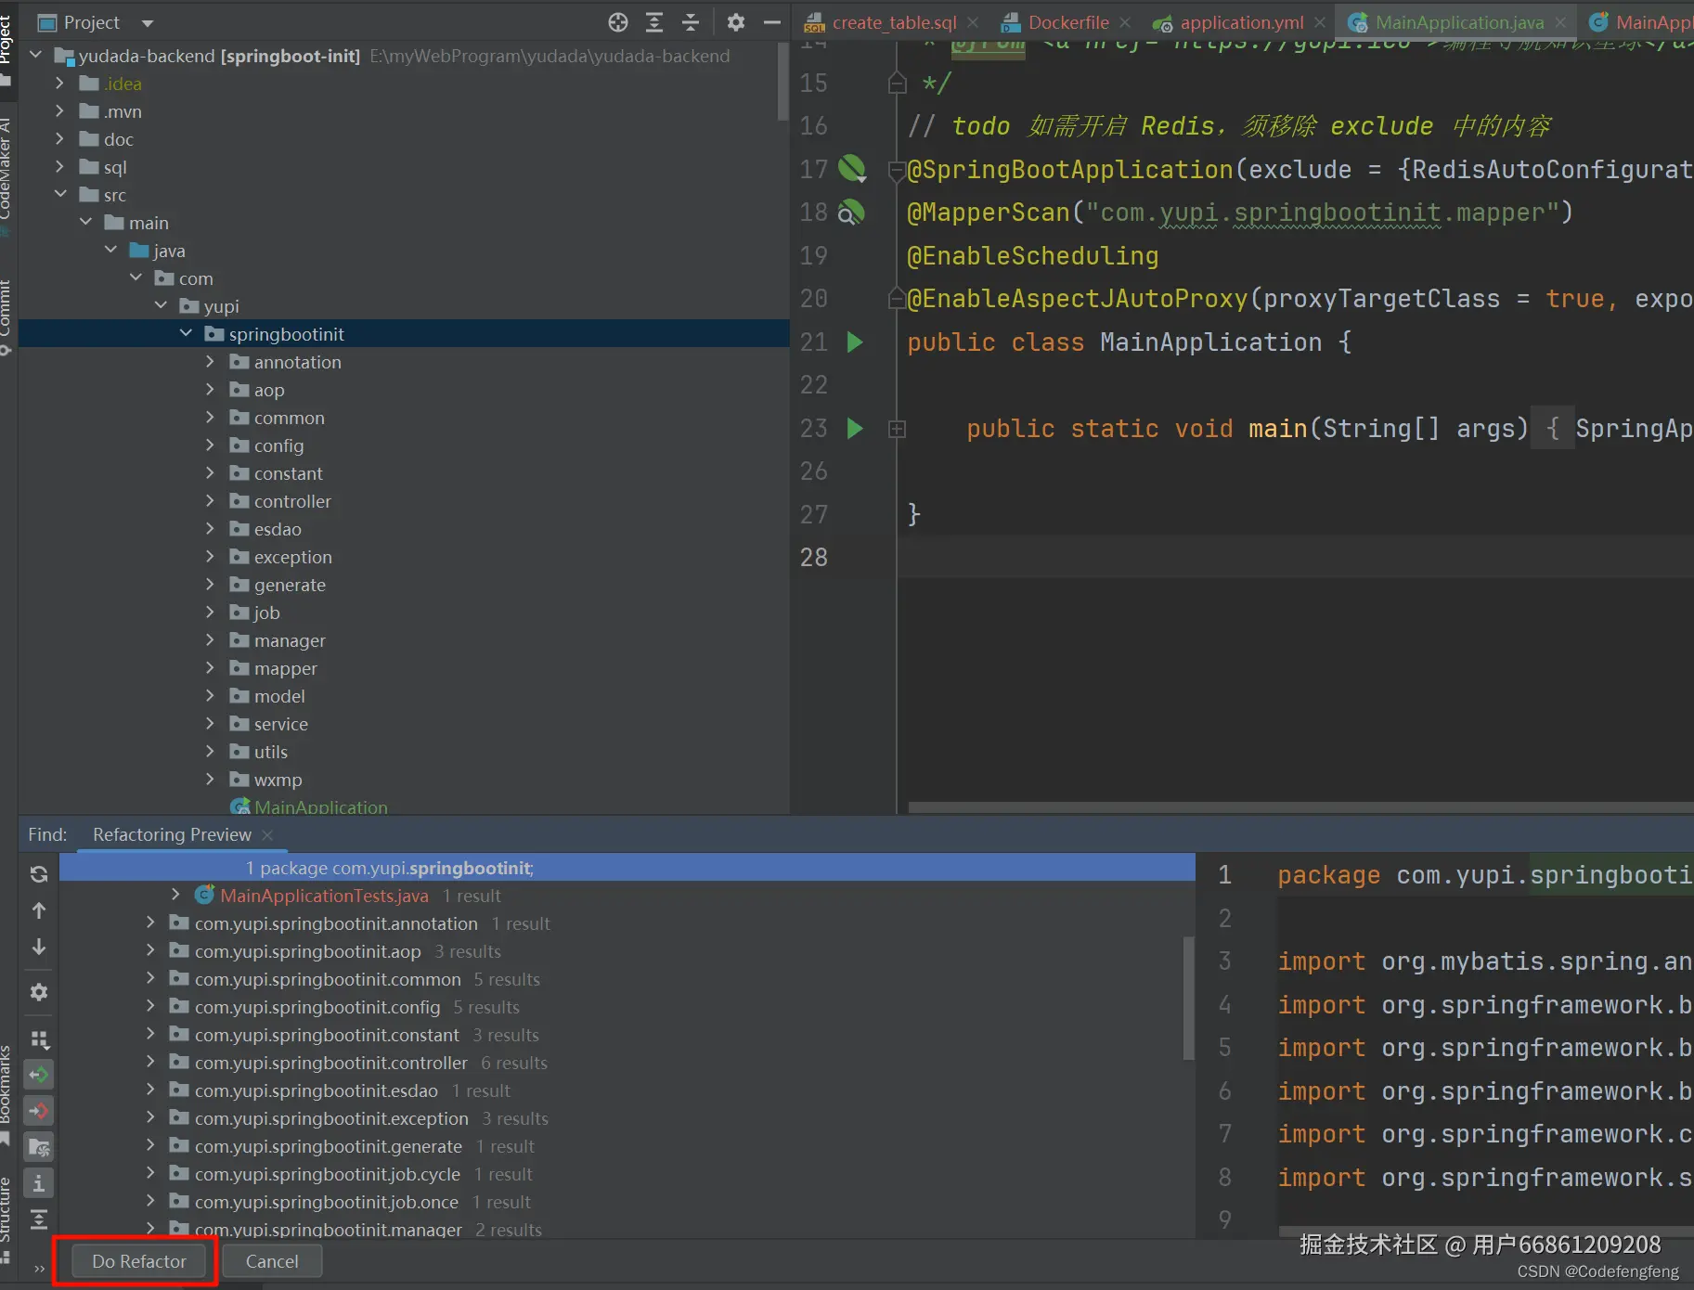Viewport: 1694px width, 1290px height.
Task: Expand com.yupi.springbootinit.config results node
Action: pos(150,1007)
